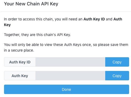Click the divider line under the heading
The height and width of the screenshot is (97, 131).
pos(66,12)
